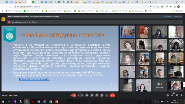The width and height of the screenshot is (185, 104).
Task: Open meeting details info icon
Action: tap(168, 95)
